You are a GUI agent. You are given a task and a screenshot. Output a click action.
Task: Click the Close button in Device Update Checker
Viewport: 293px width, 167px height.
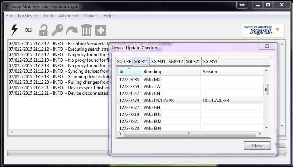[x=257, y=146]
